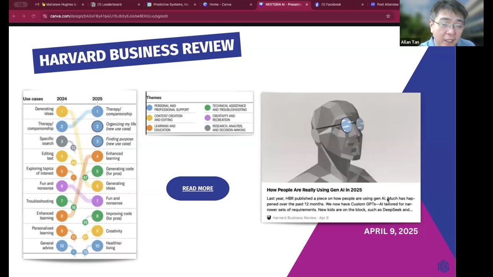Viewport: 493px width, 277px height.
Task: Click the gray 2024 Specific search circle
Action: [62, 141]
